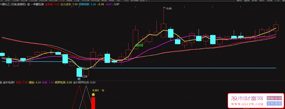Click the 股市财富网 logo text
This screenshot has height=109, width=285.
coord(247,99)
